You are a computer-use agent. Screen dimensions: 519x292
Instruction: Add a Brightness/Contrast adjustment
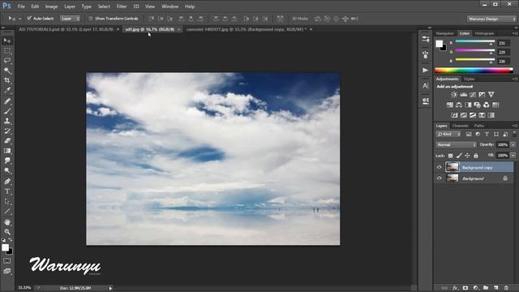454,95
